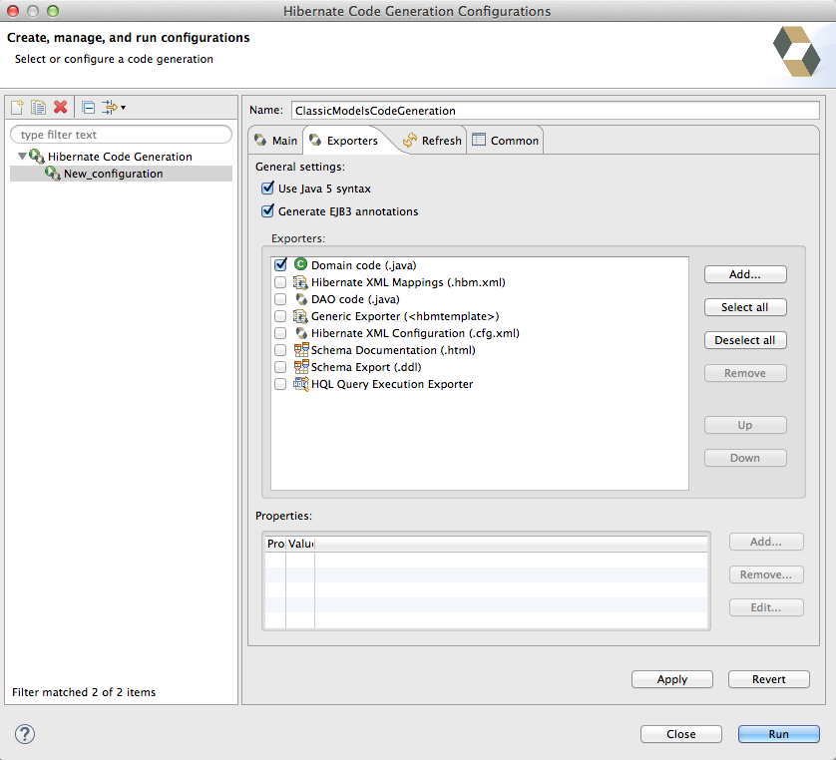The image size is (836, 760).
Task: Open the Refresh tab
Action: click(x=432, y=141)
